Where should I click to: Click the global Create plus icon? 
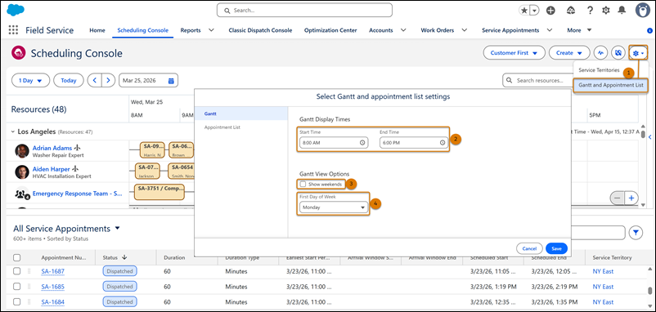point(551,11)
